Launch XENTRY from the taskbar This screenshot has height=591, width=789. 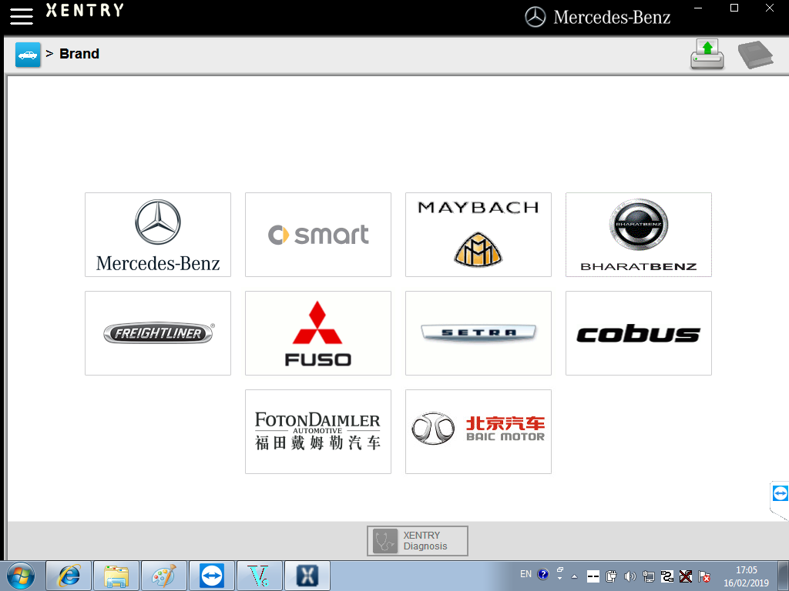click(x=307, y=575)
